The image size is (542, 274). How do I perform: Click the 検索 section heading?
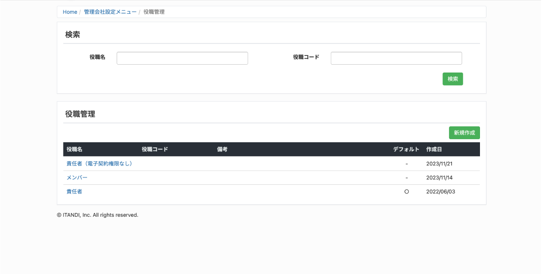coord(73,35)
